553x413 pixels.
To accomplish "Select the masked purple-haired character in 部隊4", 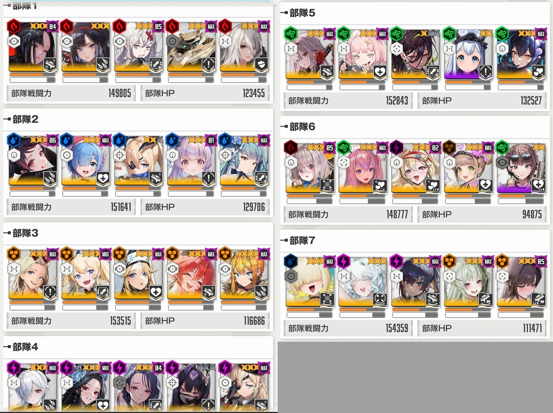I will (x=191, y=387).
